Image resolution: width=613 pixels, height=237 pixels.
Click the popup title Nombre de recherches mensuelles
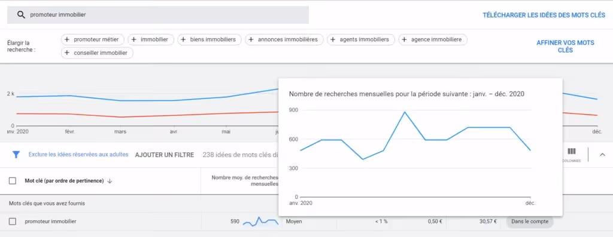tap(406, 94)
